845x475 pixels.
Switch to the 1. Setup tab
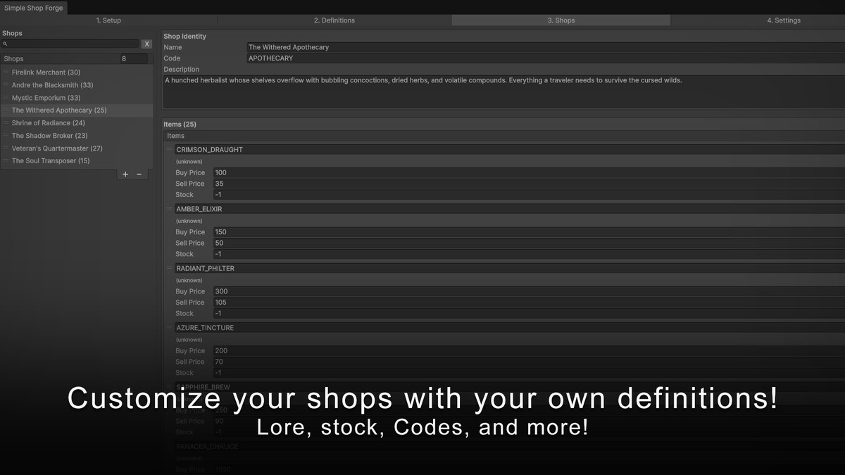tap(108, 20)
